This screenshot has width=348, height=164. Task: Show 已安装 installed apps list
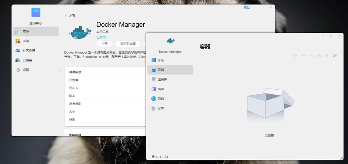[x=27, y=60]
